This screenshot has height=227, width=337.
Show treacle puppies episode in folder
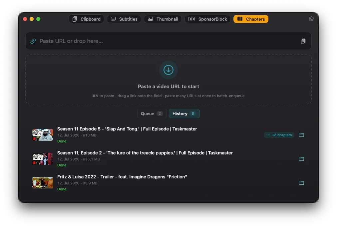pyautogui.click(x=302, y=159)
